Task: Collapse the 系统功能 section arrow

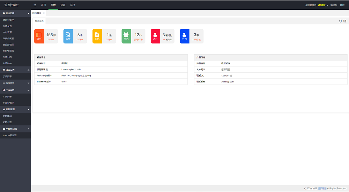Action: point(29,14)
